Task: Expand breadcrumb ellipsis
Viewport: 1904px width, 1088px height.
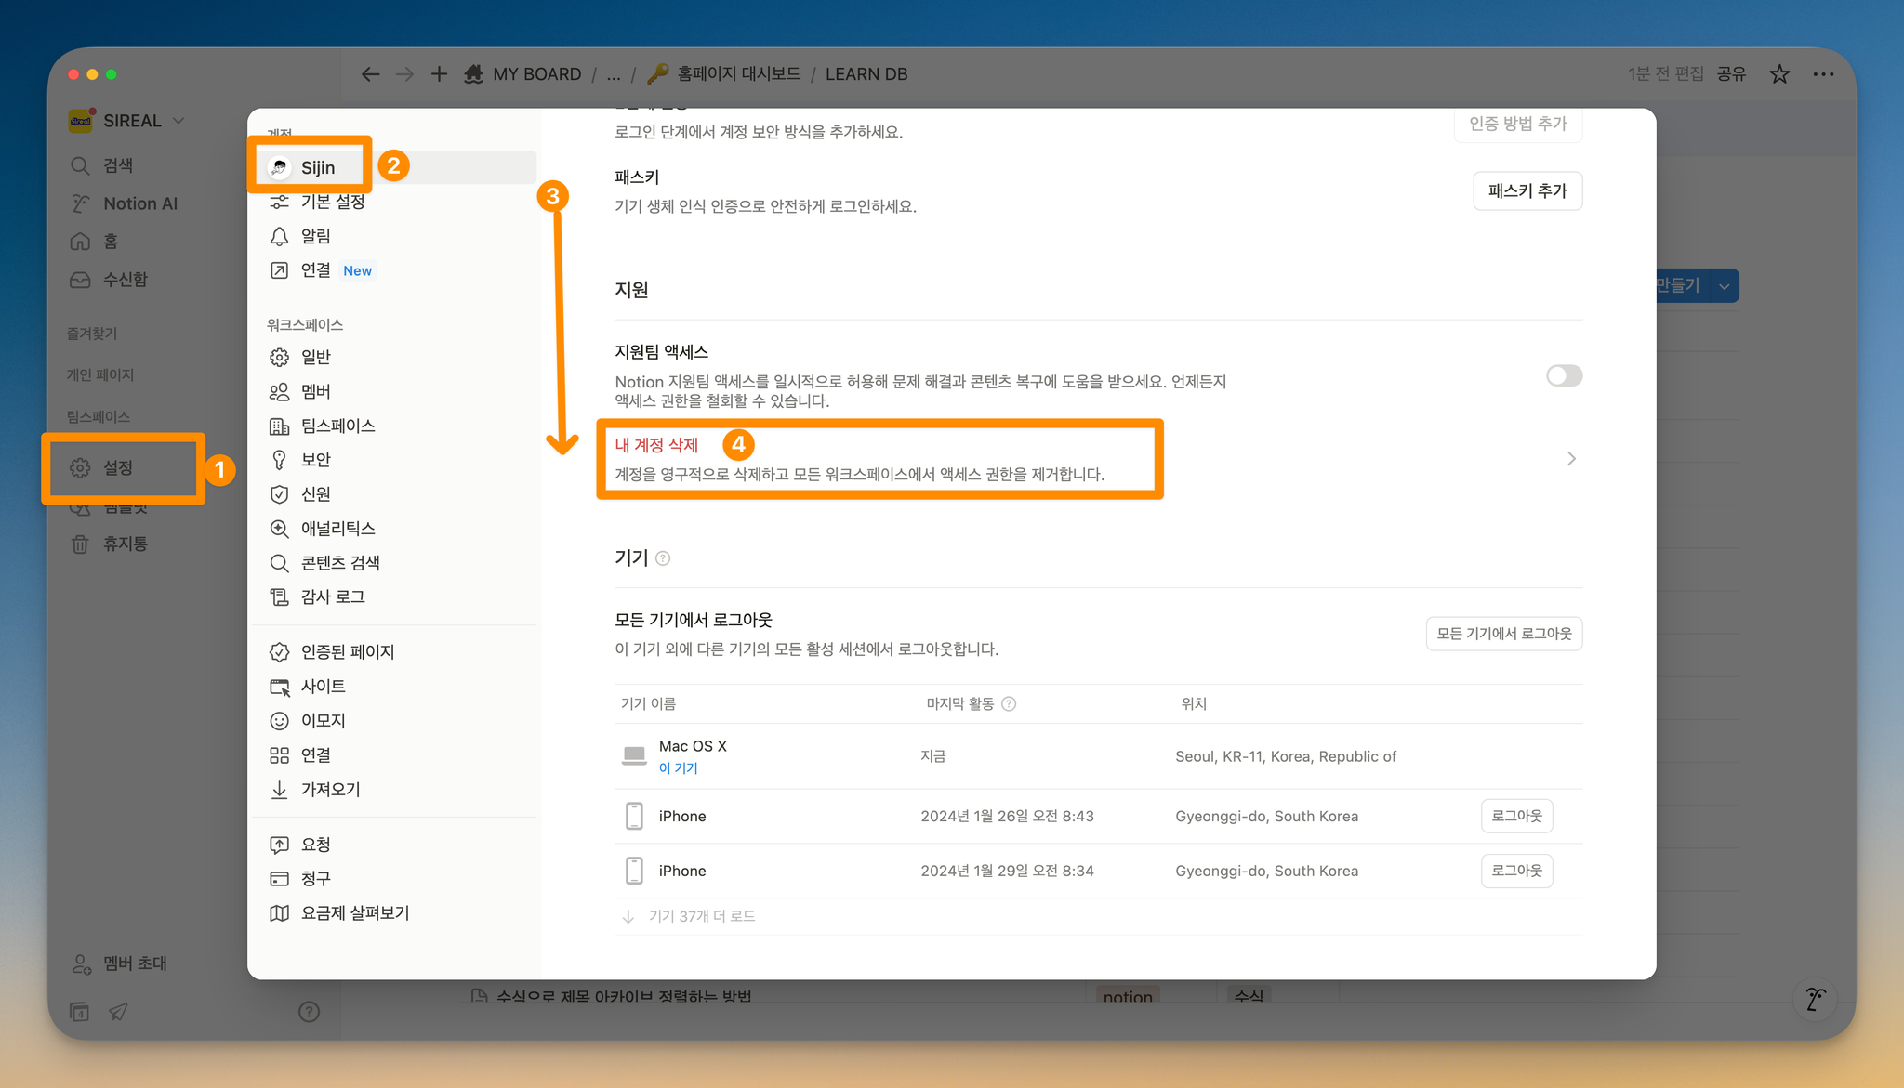Action: pyautogui.click(x=614, y=74)
